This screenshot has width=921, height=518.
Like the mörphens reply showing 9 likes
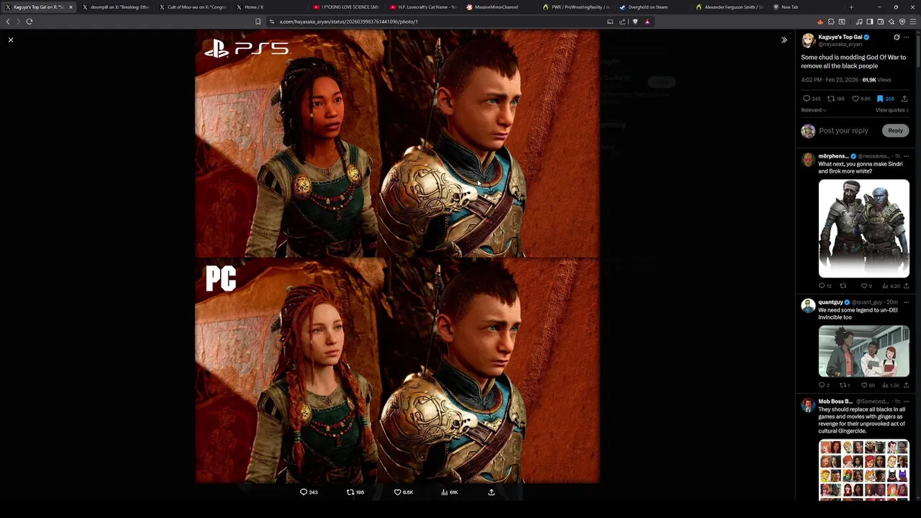coord(863,286)
